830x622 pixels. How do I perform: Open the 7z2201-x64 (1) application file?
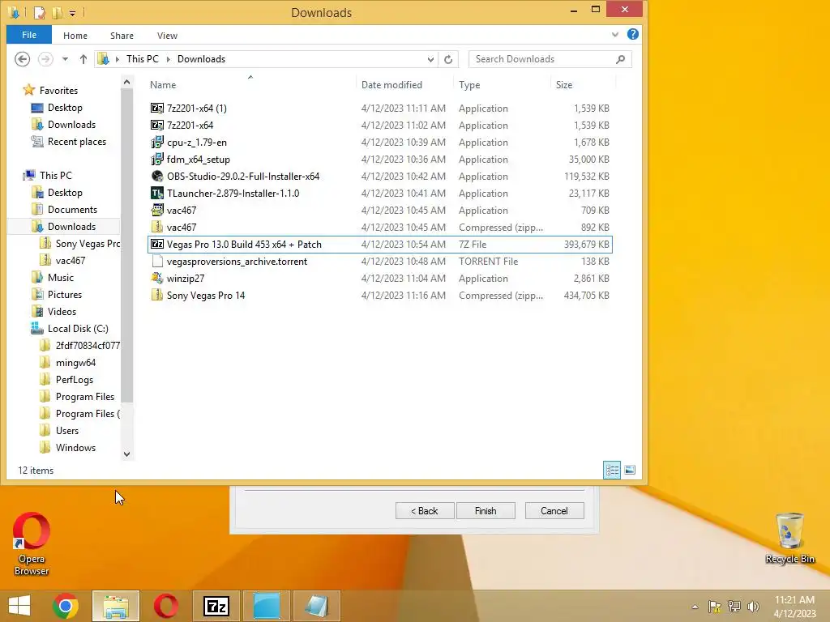click(197, 109)
